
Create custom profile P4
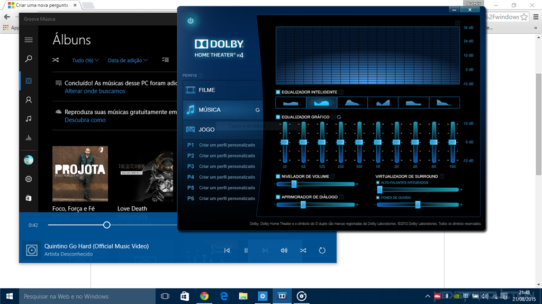tap(223, 177)
